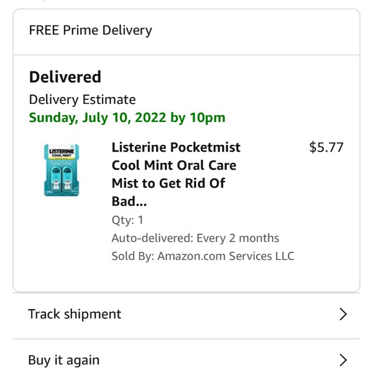
Task: Open the Track shipment chevron arrow
Action: point(343,314)
